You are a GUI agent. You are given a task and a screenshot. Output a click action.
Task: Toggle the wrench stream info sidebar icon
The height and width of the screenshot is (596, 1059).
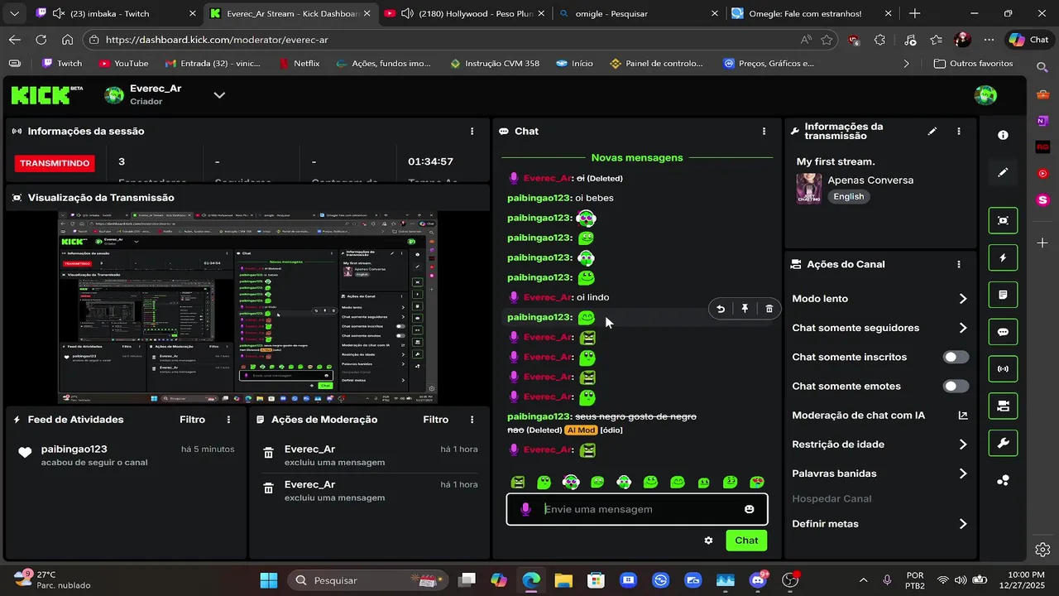pos(1003,443)
